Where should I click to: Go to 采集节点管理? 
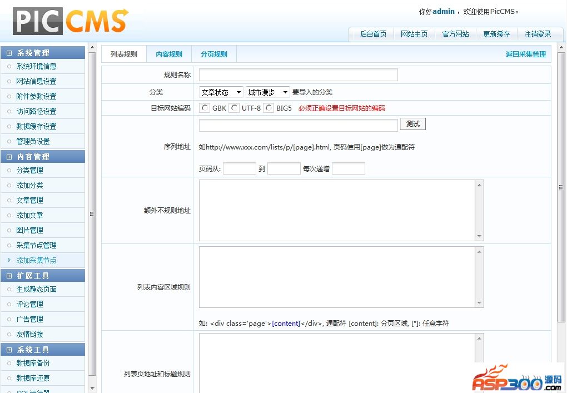[36, 246]
